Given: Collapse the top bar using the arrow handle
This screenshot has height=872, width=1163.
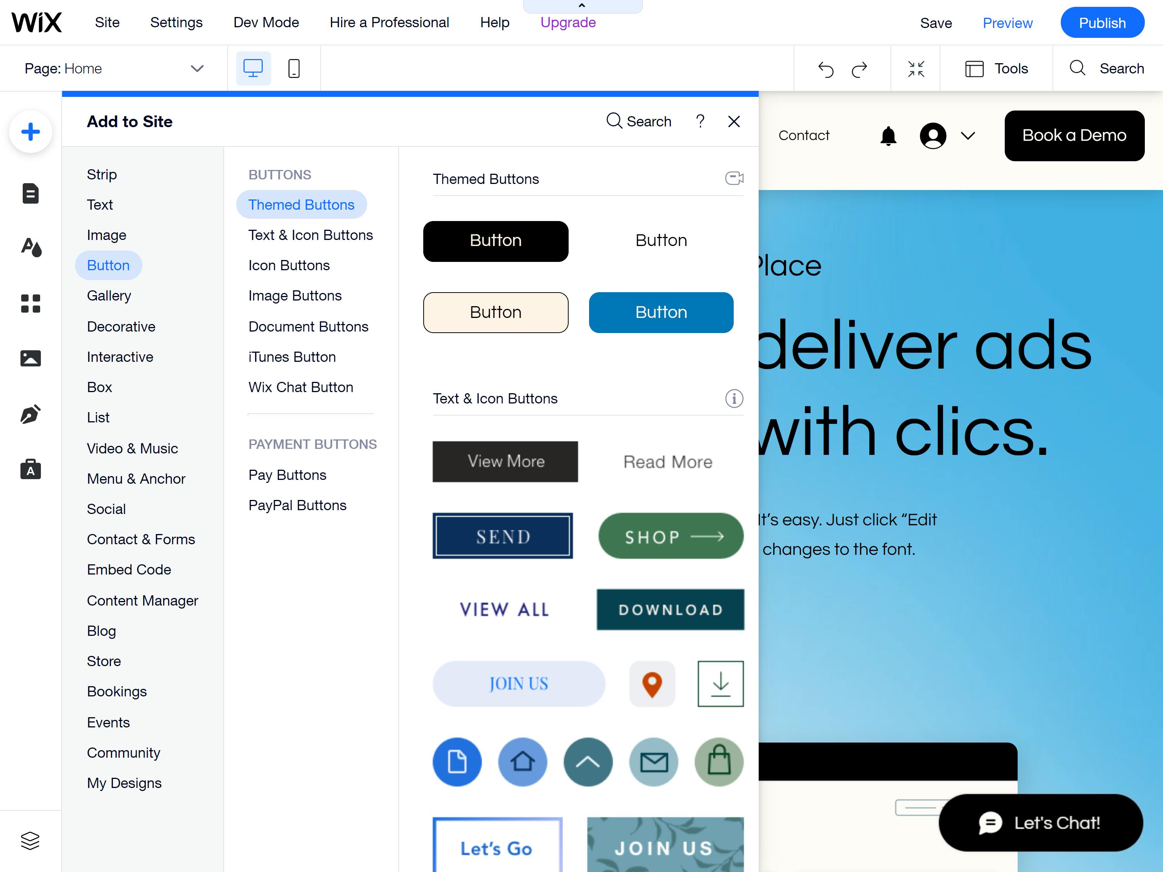Looking at the screenshot, I should tap(582, 6).
